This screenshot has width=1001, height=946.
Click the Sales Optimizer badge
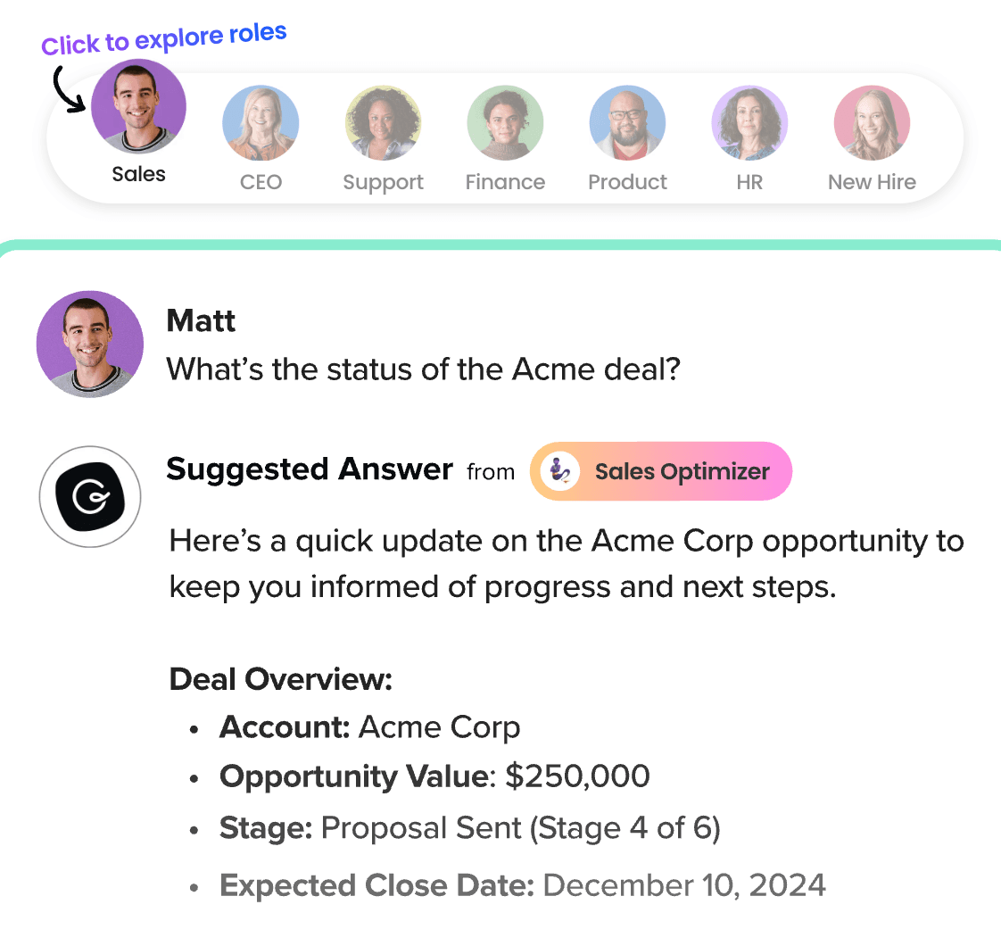coord(661,471)
